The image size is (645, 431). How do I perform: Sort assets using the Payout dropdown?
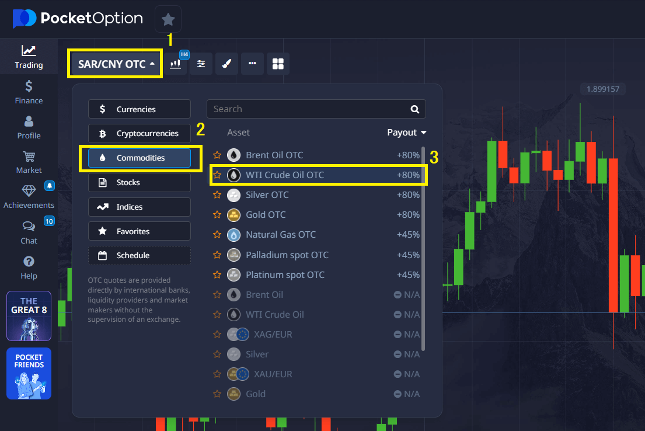tap(407, 133)
